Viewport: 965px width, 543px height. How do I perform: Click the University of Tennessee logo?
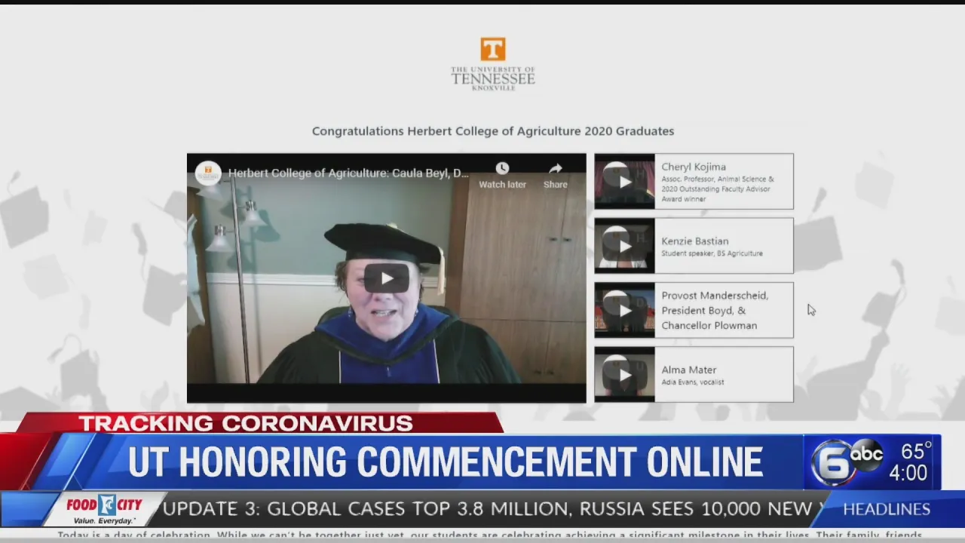click(x=493, y=64)
